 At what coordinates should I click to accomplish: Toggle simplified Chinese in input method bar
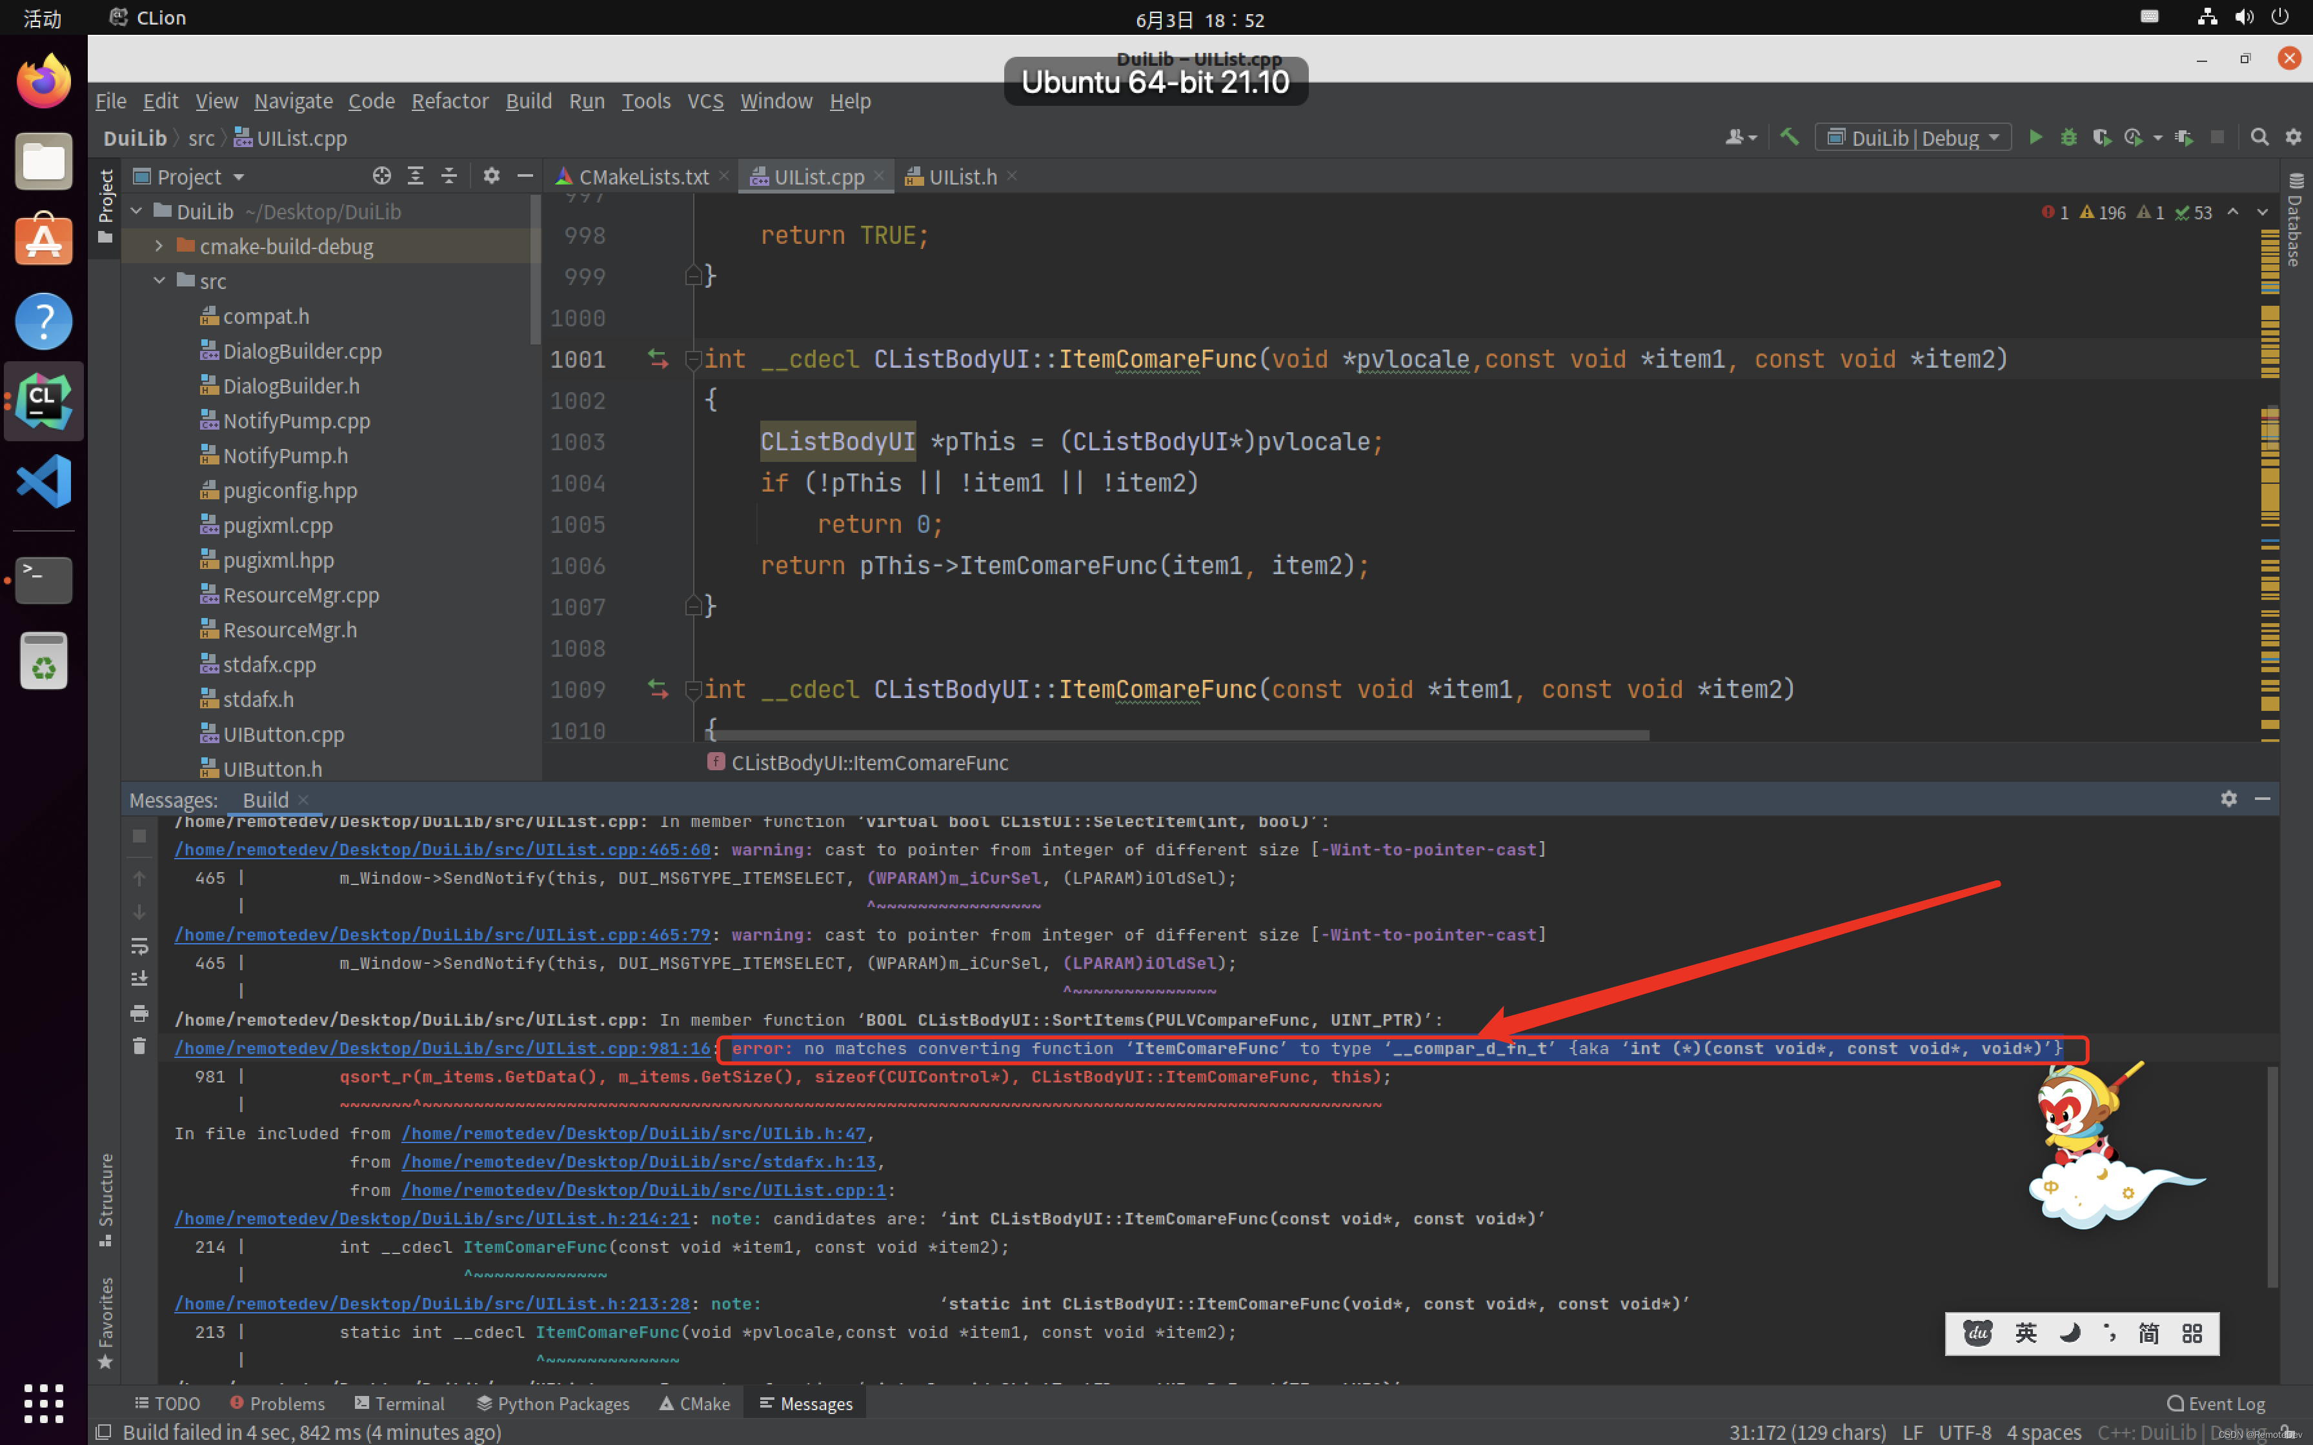click(2148, 1334)
